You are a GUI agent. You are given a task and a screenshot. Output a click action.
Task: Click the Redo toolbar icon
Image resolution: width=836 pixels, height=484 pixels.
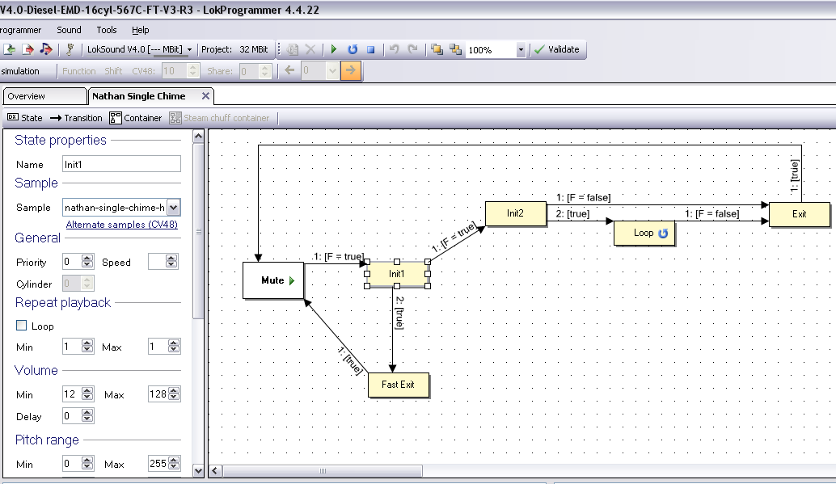[412, 49]
